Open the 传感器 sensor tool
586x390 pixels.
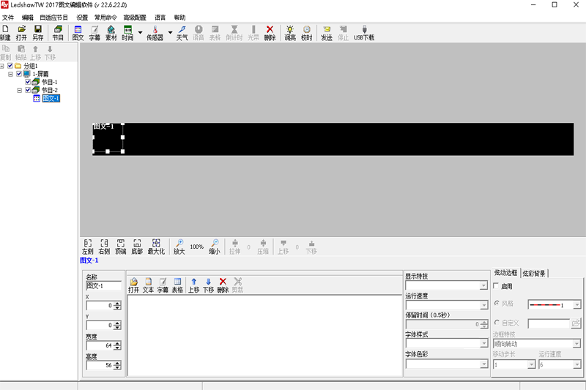pyautogui.click(x=155, y=33)
